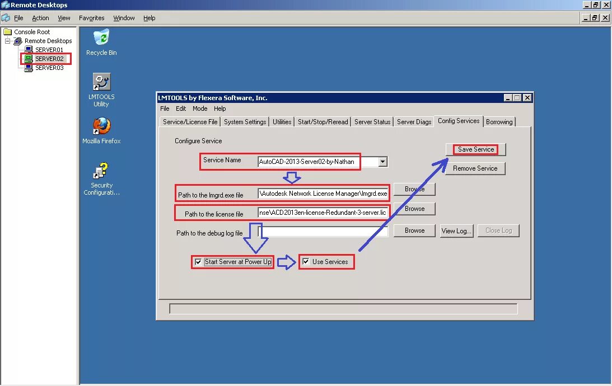
Task: Switch to the Server Diags tab
Action: 414,122
